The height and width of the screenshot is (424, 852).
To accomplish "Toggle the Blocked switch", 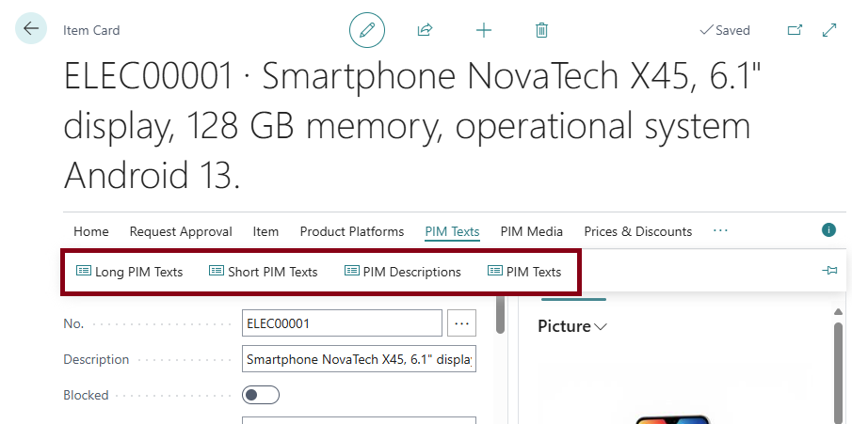I will pos(261,395).
